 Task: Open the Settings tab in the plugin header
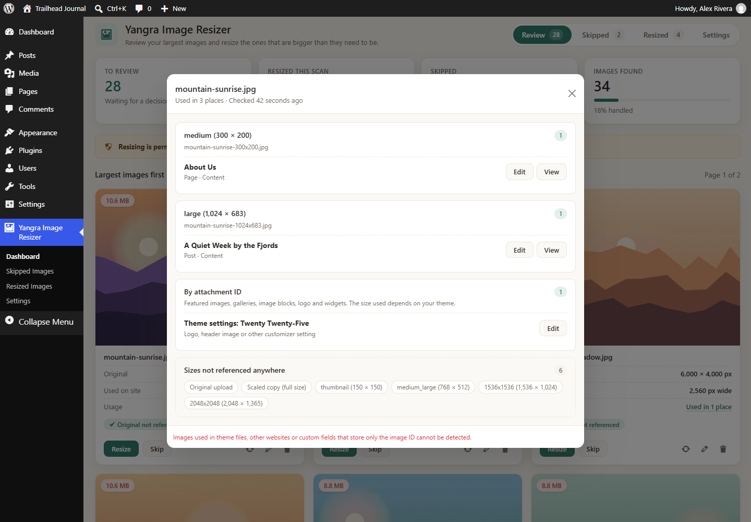(716, 35)
